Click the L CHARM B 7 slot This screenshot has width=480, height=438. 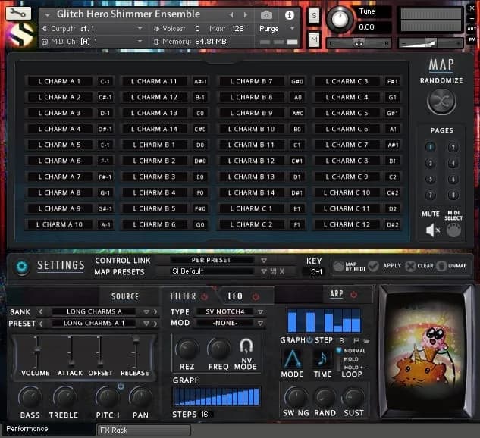253,81
